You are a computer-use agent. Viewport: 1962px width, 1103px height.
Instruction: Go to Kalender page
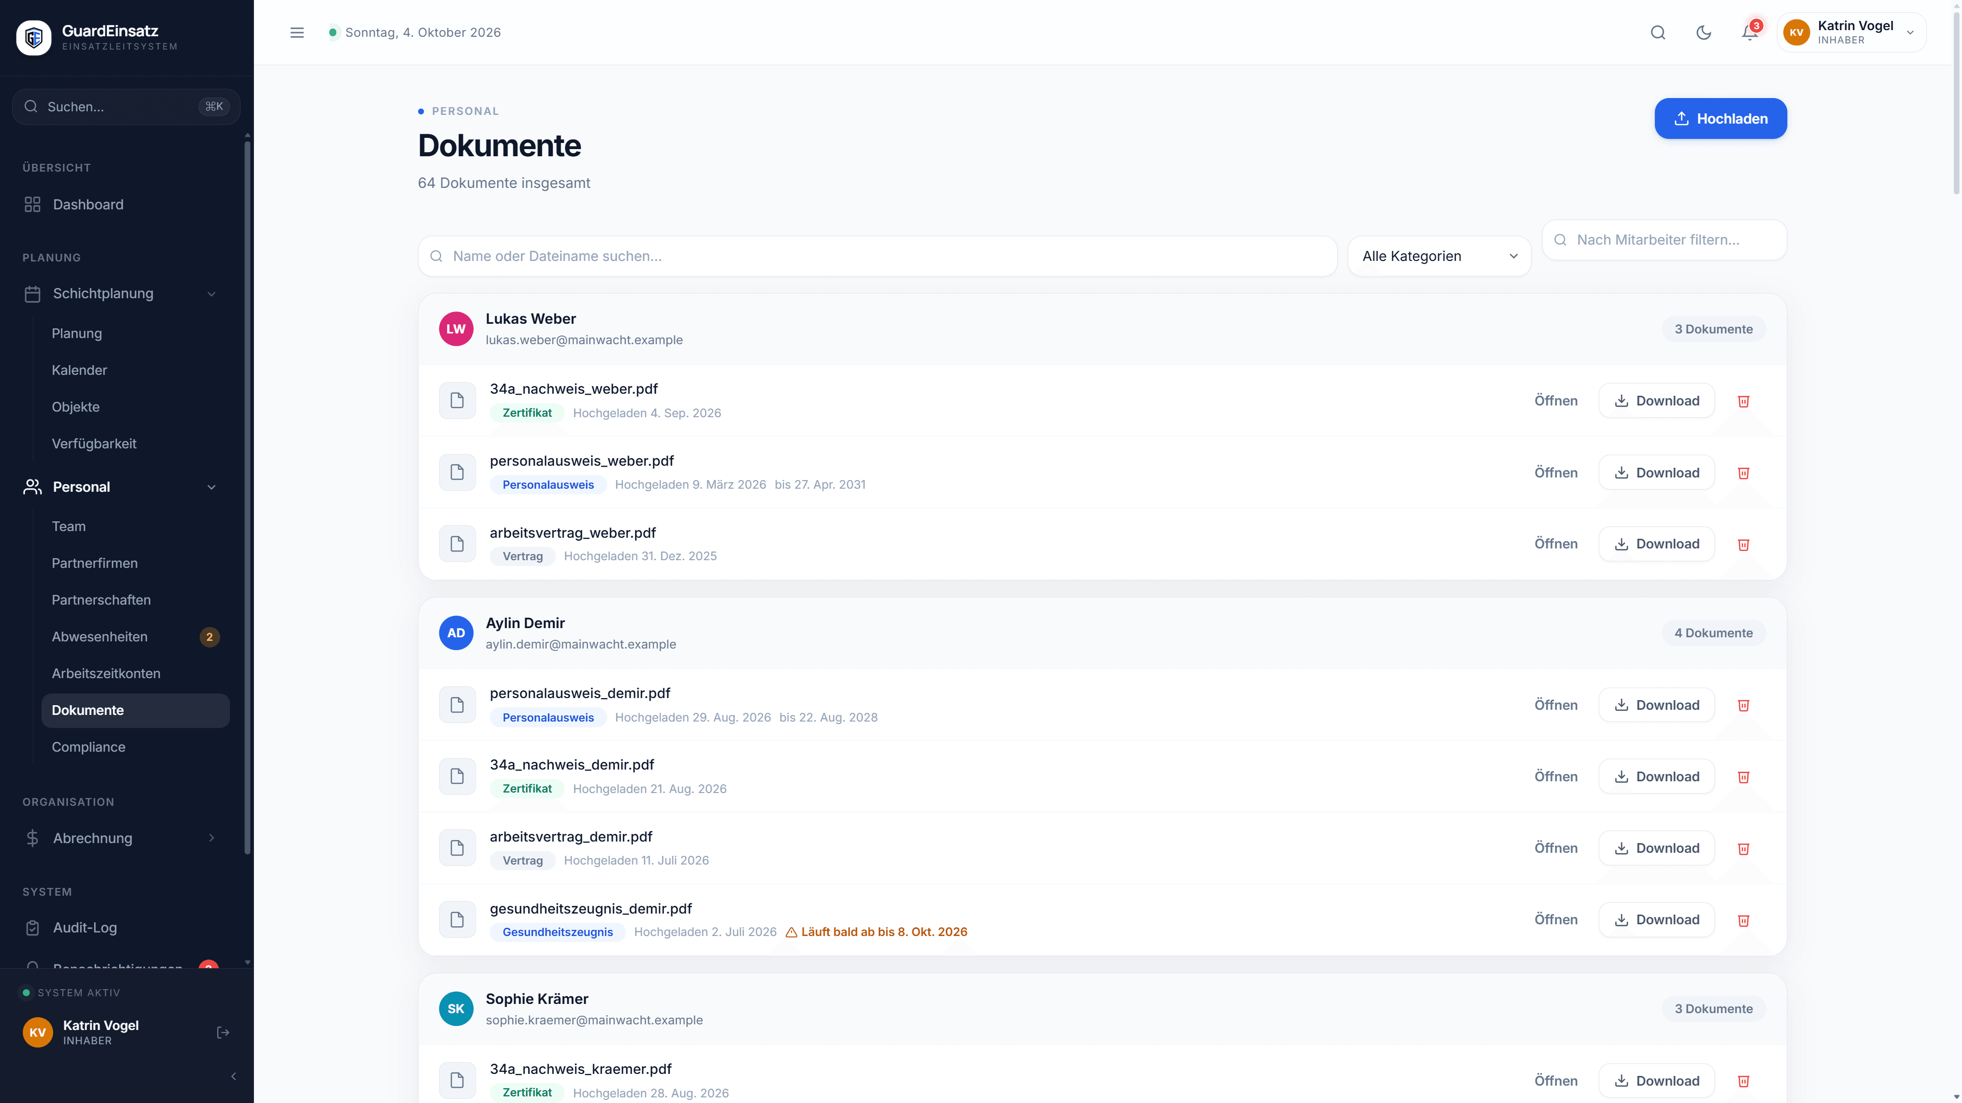(x=135, y=370)
